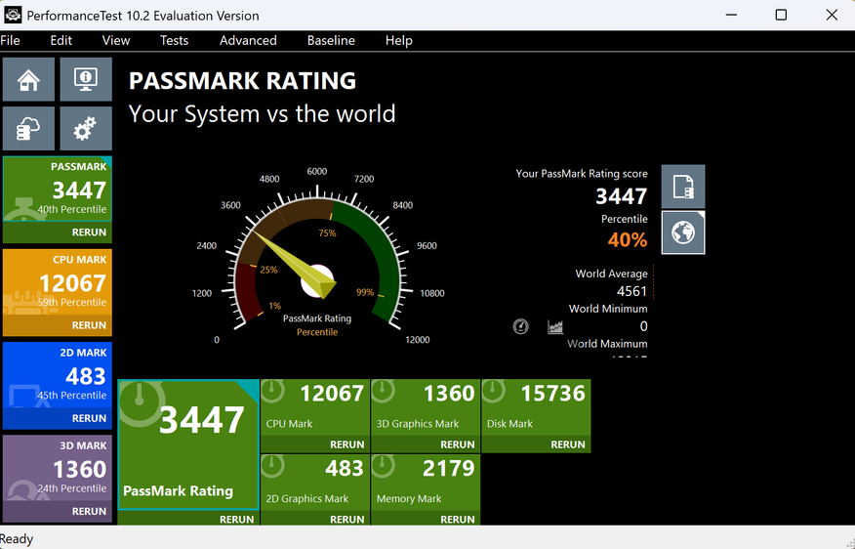Open the Advanced menu
Image resolution: width=855 pixels, height=549 pixels.
[248, 40]
